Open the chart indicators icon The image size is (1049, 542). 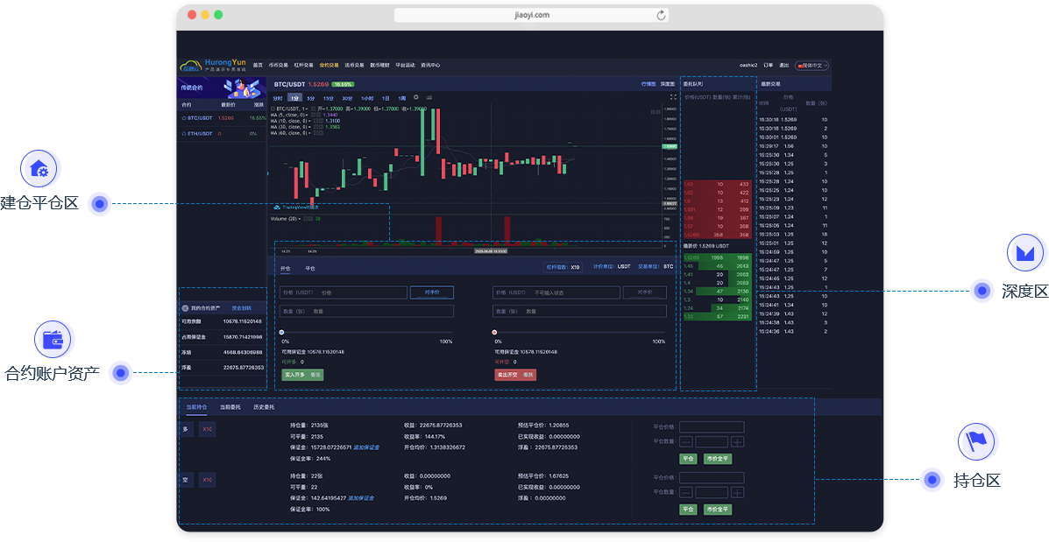(x=429, y=97)
